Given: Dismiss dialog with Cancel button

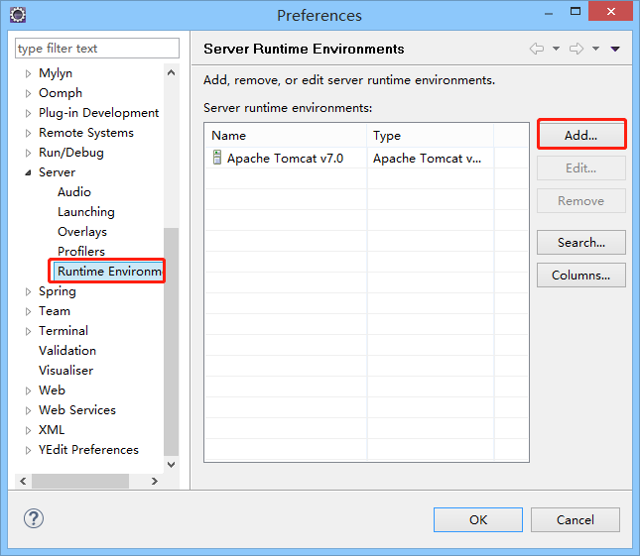Looking at the screenshot, I should click(x=576, y=519).
